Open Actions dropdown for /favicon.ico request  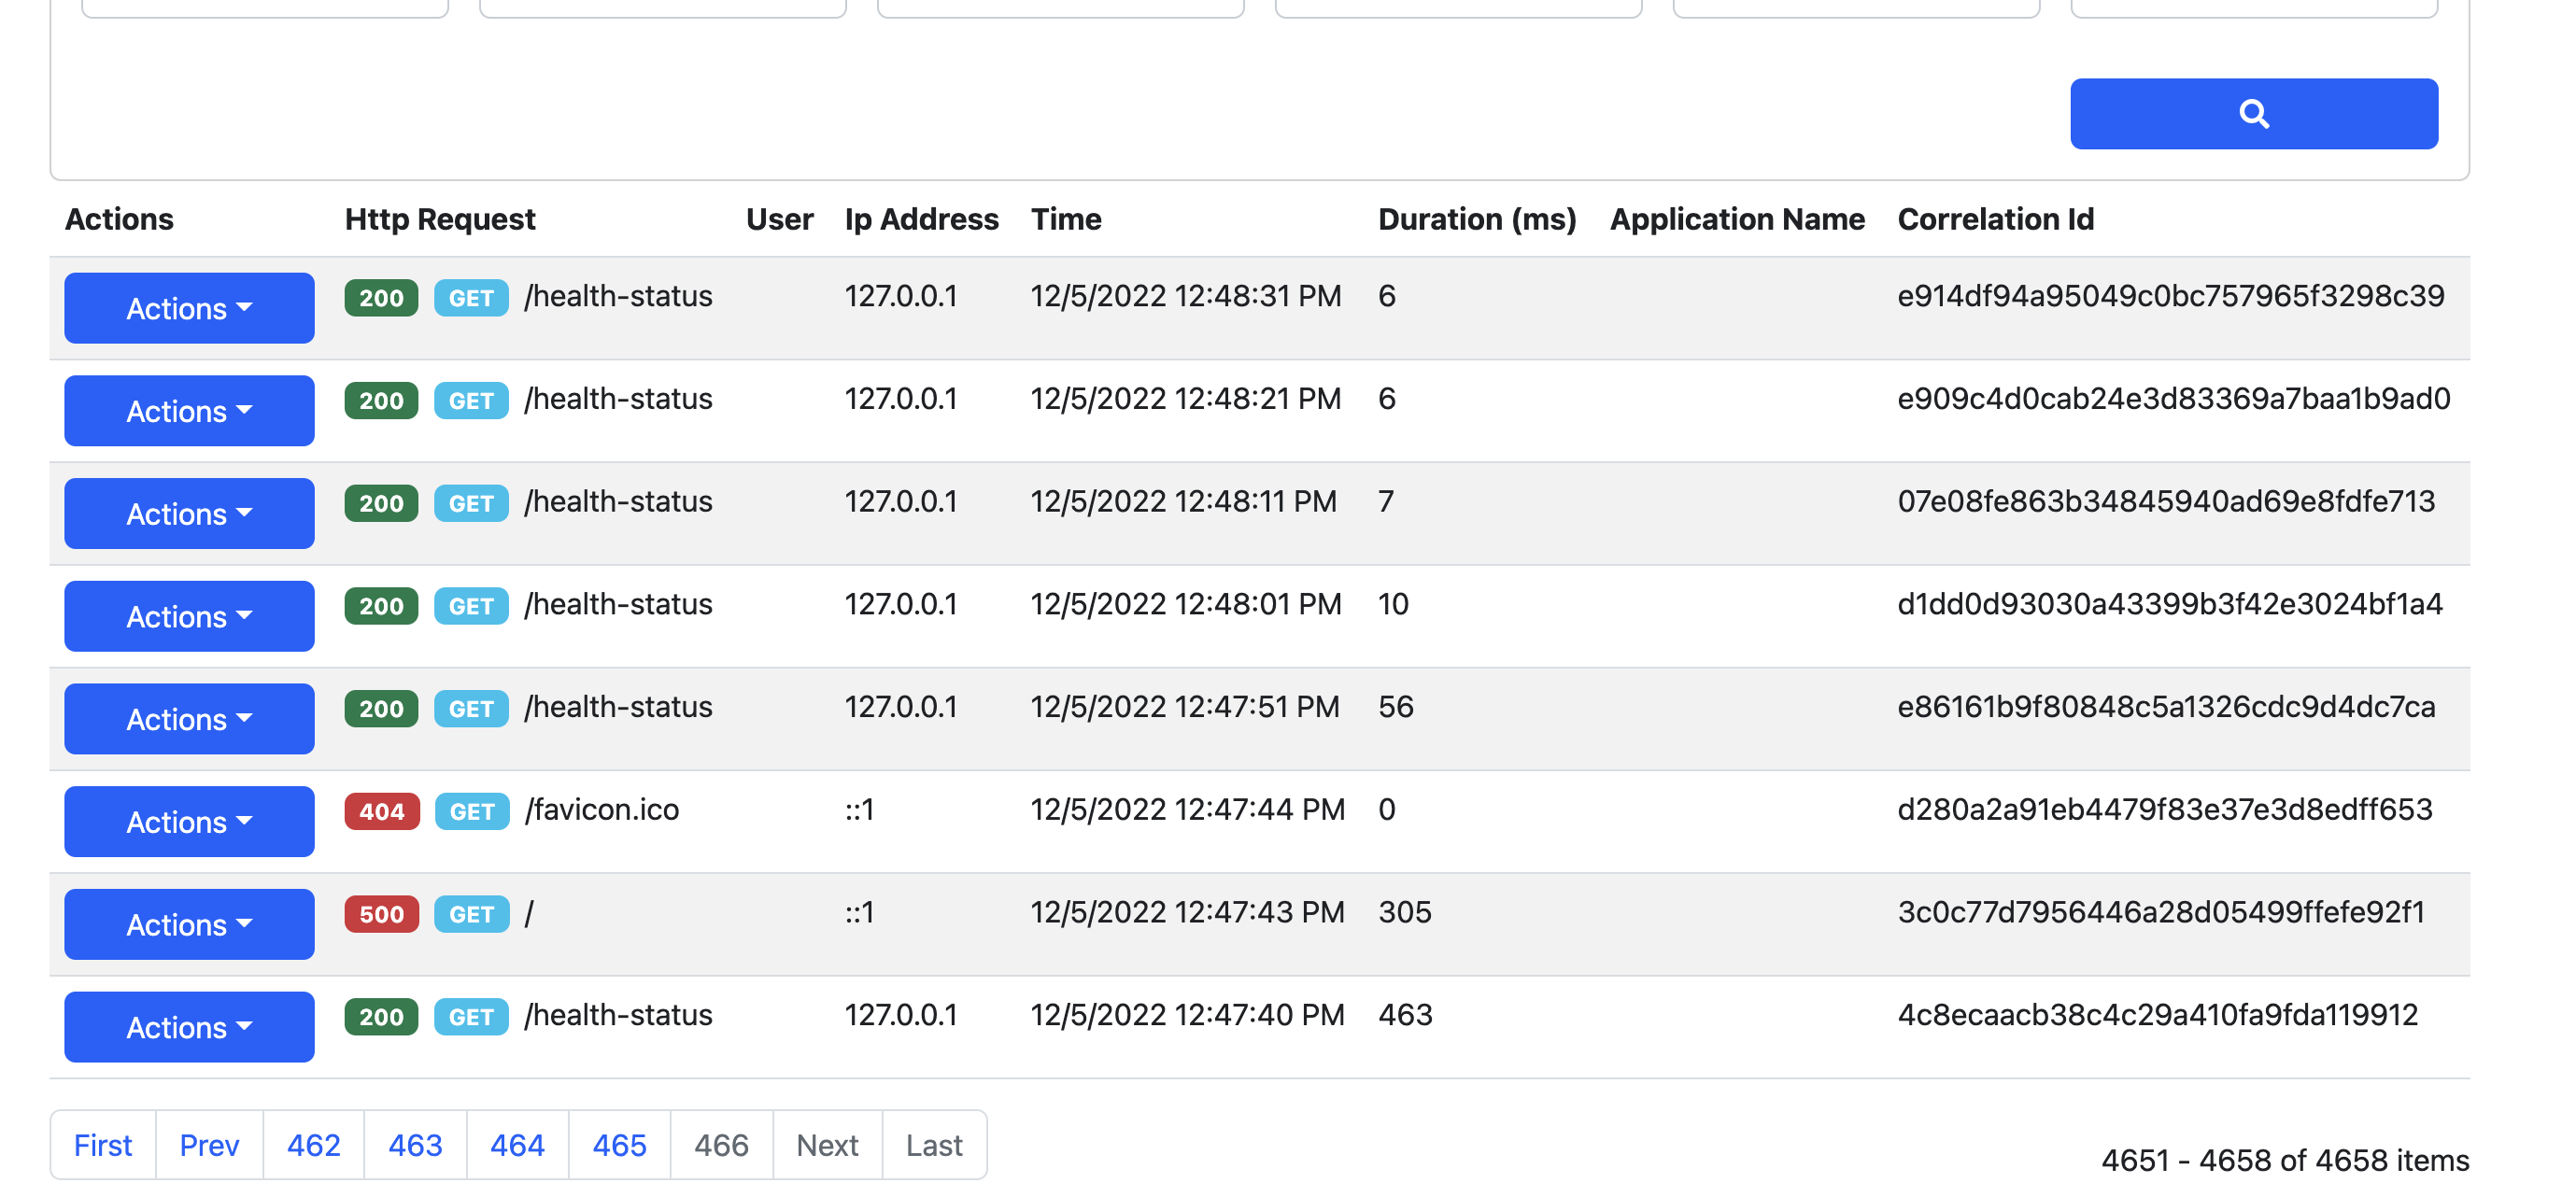click(189, 821)
